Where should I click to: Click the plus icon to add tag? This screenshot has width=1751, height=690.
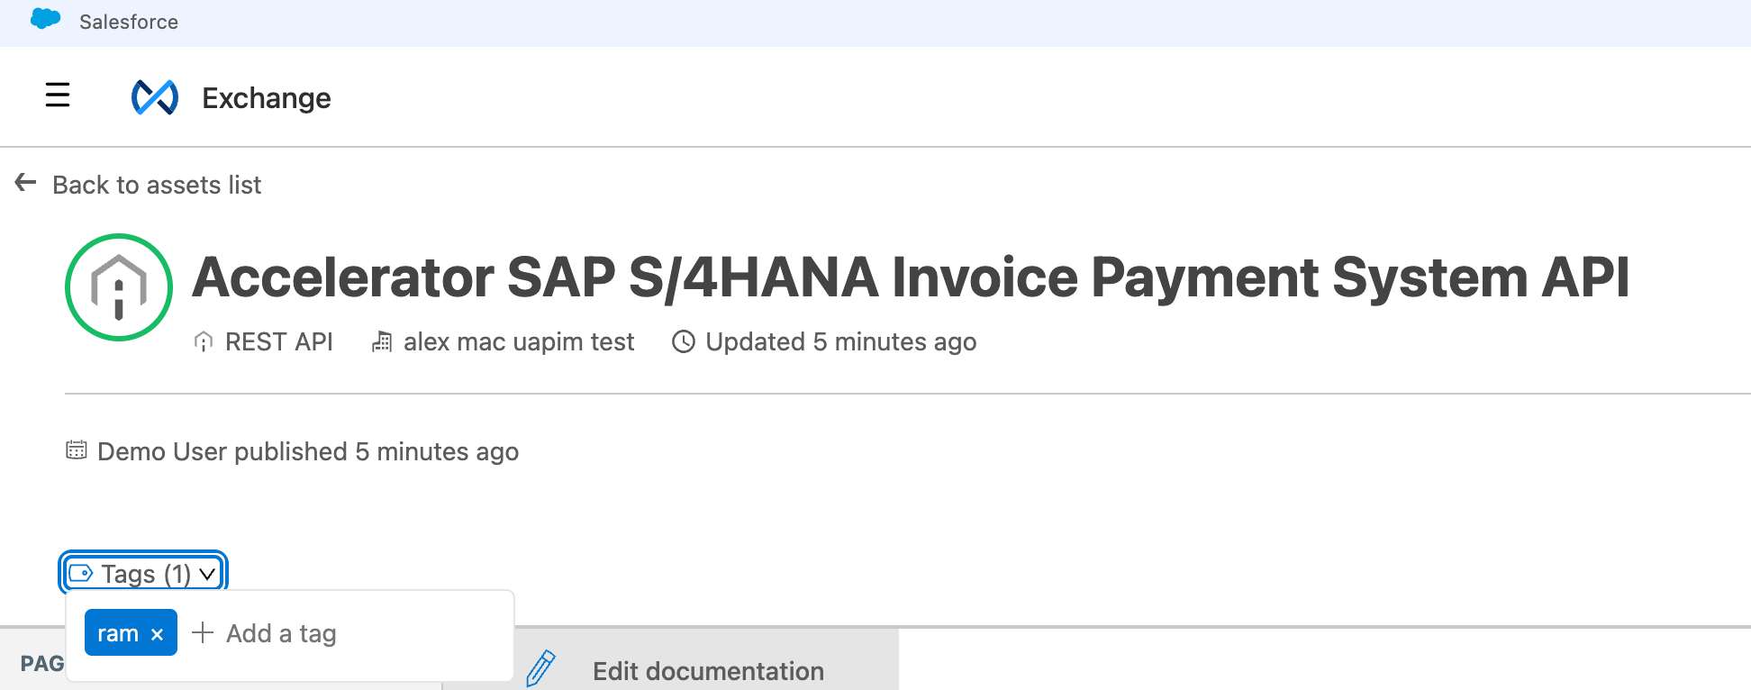(x=203, y=633)
